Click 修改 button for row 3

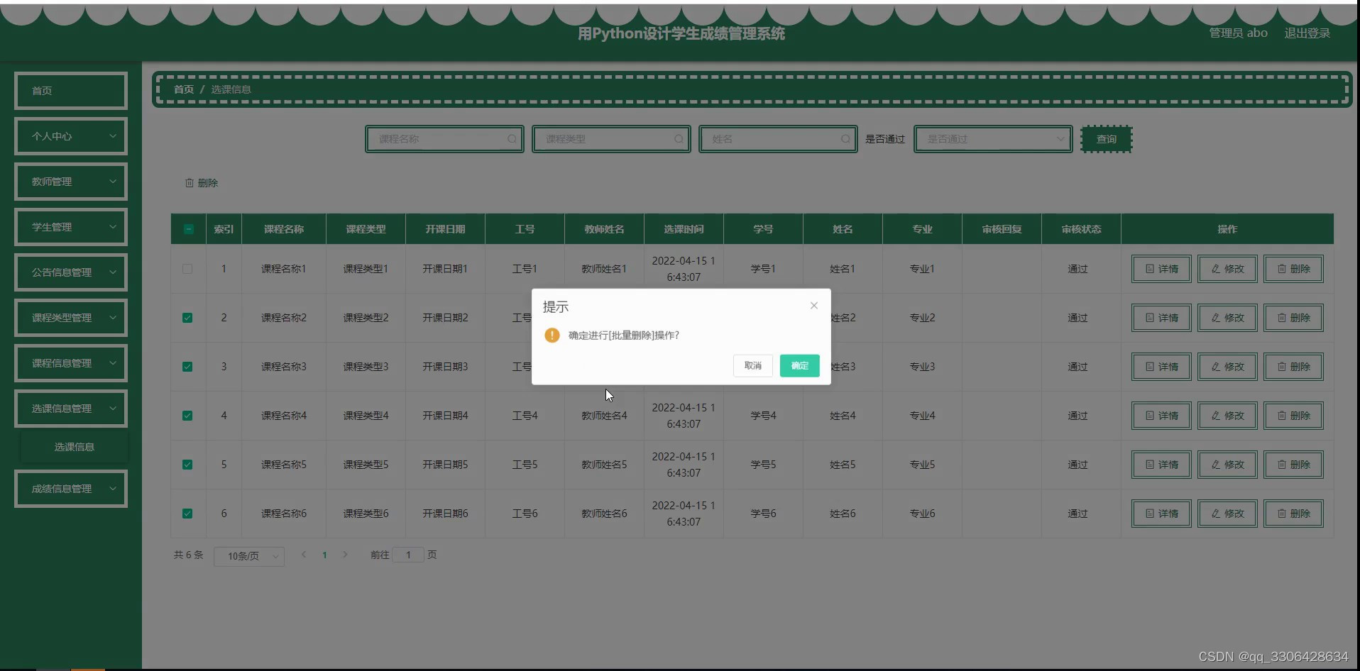pos(1227,367)
